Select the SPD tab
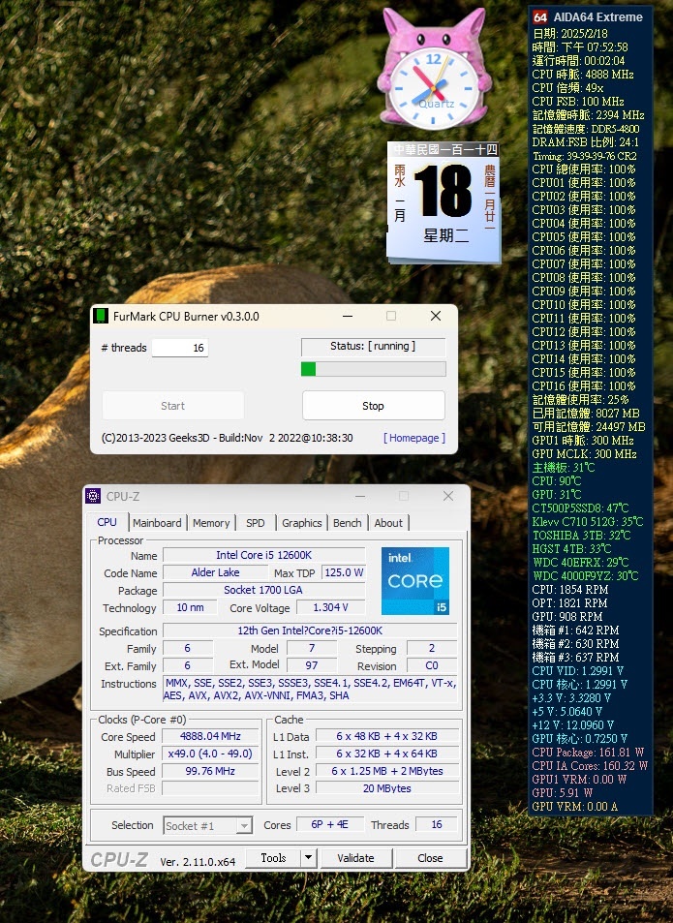The width and height of the screenshot is (673, 923). (255, 523)
